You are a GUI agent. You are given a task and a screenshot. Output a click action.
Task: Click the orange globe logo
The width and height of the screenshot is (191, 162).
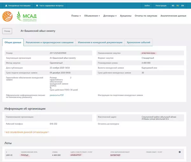coord(8,16)
